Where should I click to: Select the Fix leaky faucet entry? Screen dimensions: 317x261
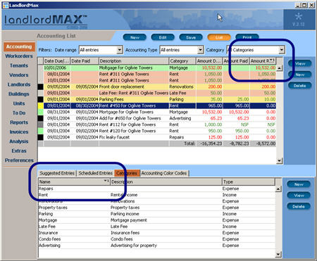click(157, 137)
